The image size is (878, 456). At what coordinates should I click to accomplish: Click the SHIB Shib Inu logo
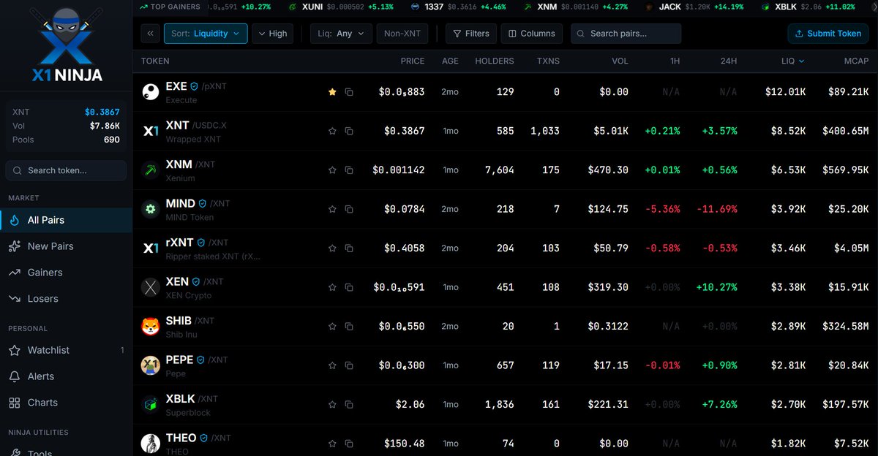click(150, 326)
